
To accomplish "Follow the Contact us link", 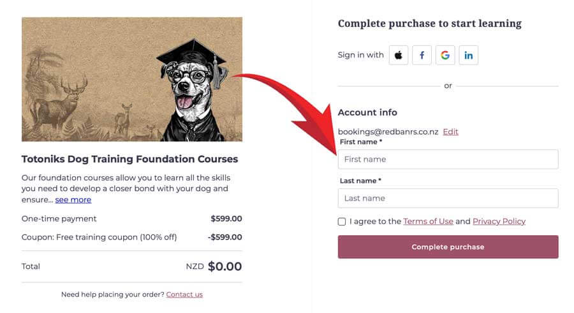I will [184, 294].
